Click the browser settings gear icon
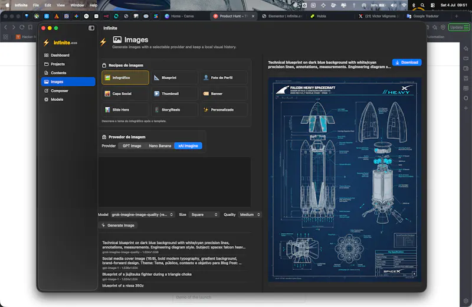This screenshot has height=307, width=472. click(x=466, y=301)
